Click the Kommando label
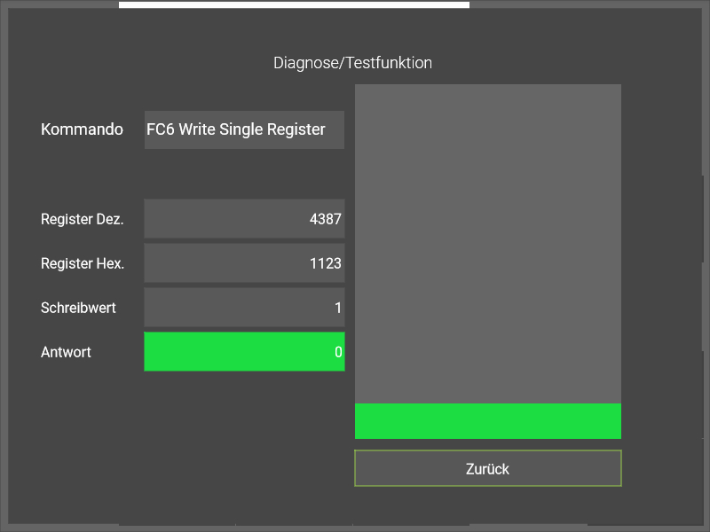This screenshot has height=532, width=710. click(82, 129)
